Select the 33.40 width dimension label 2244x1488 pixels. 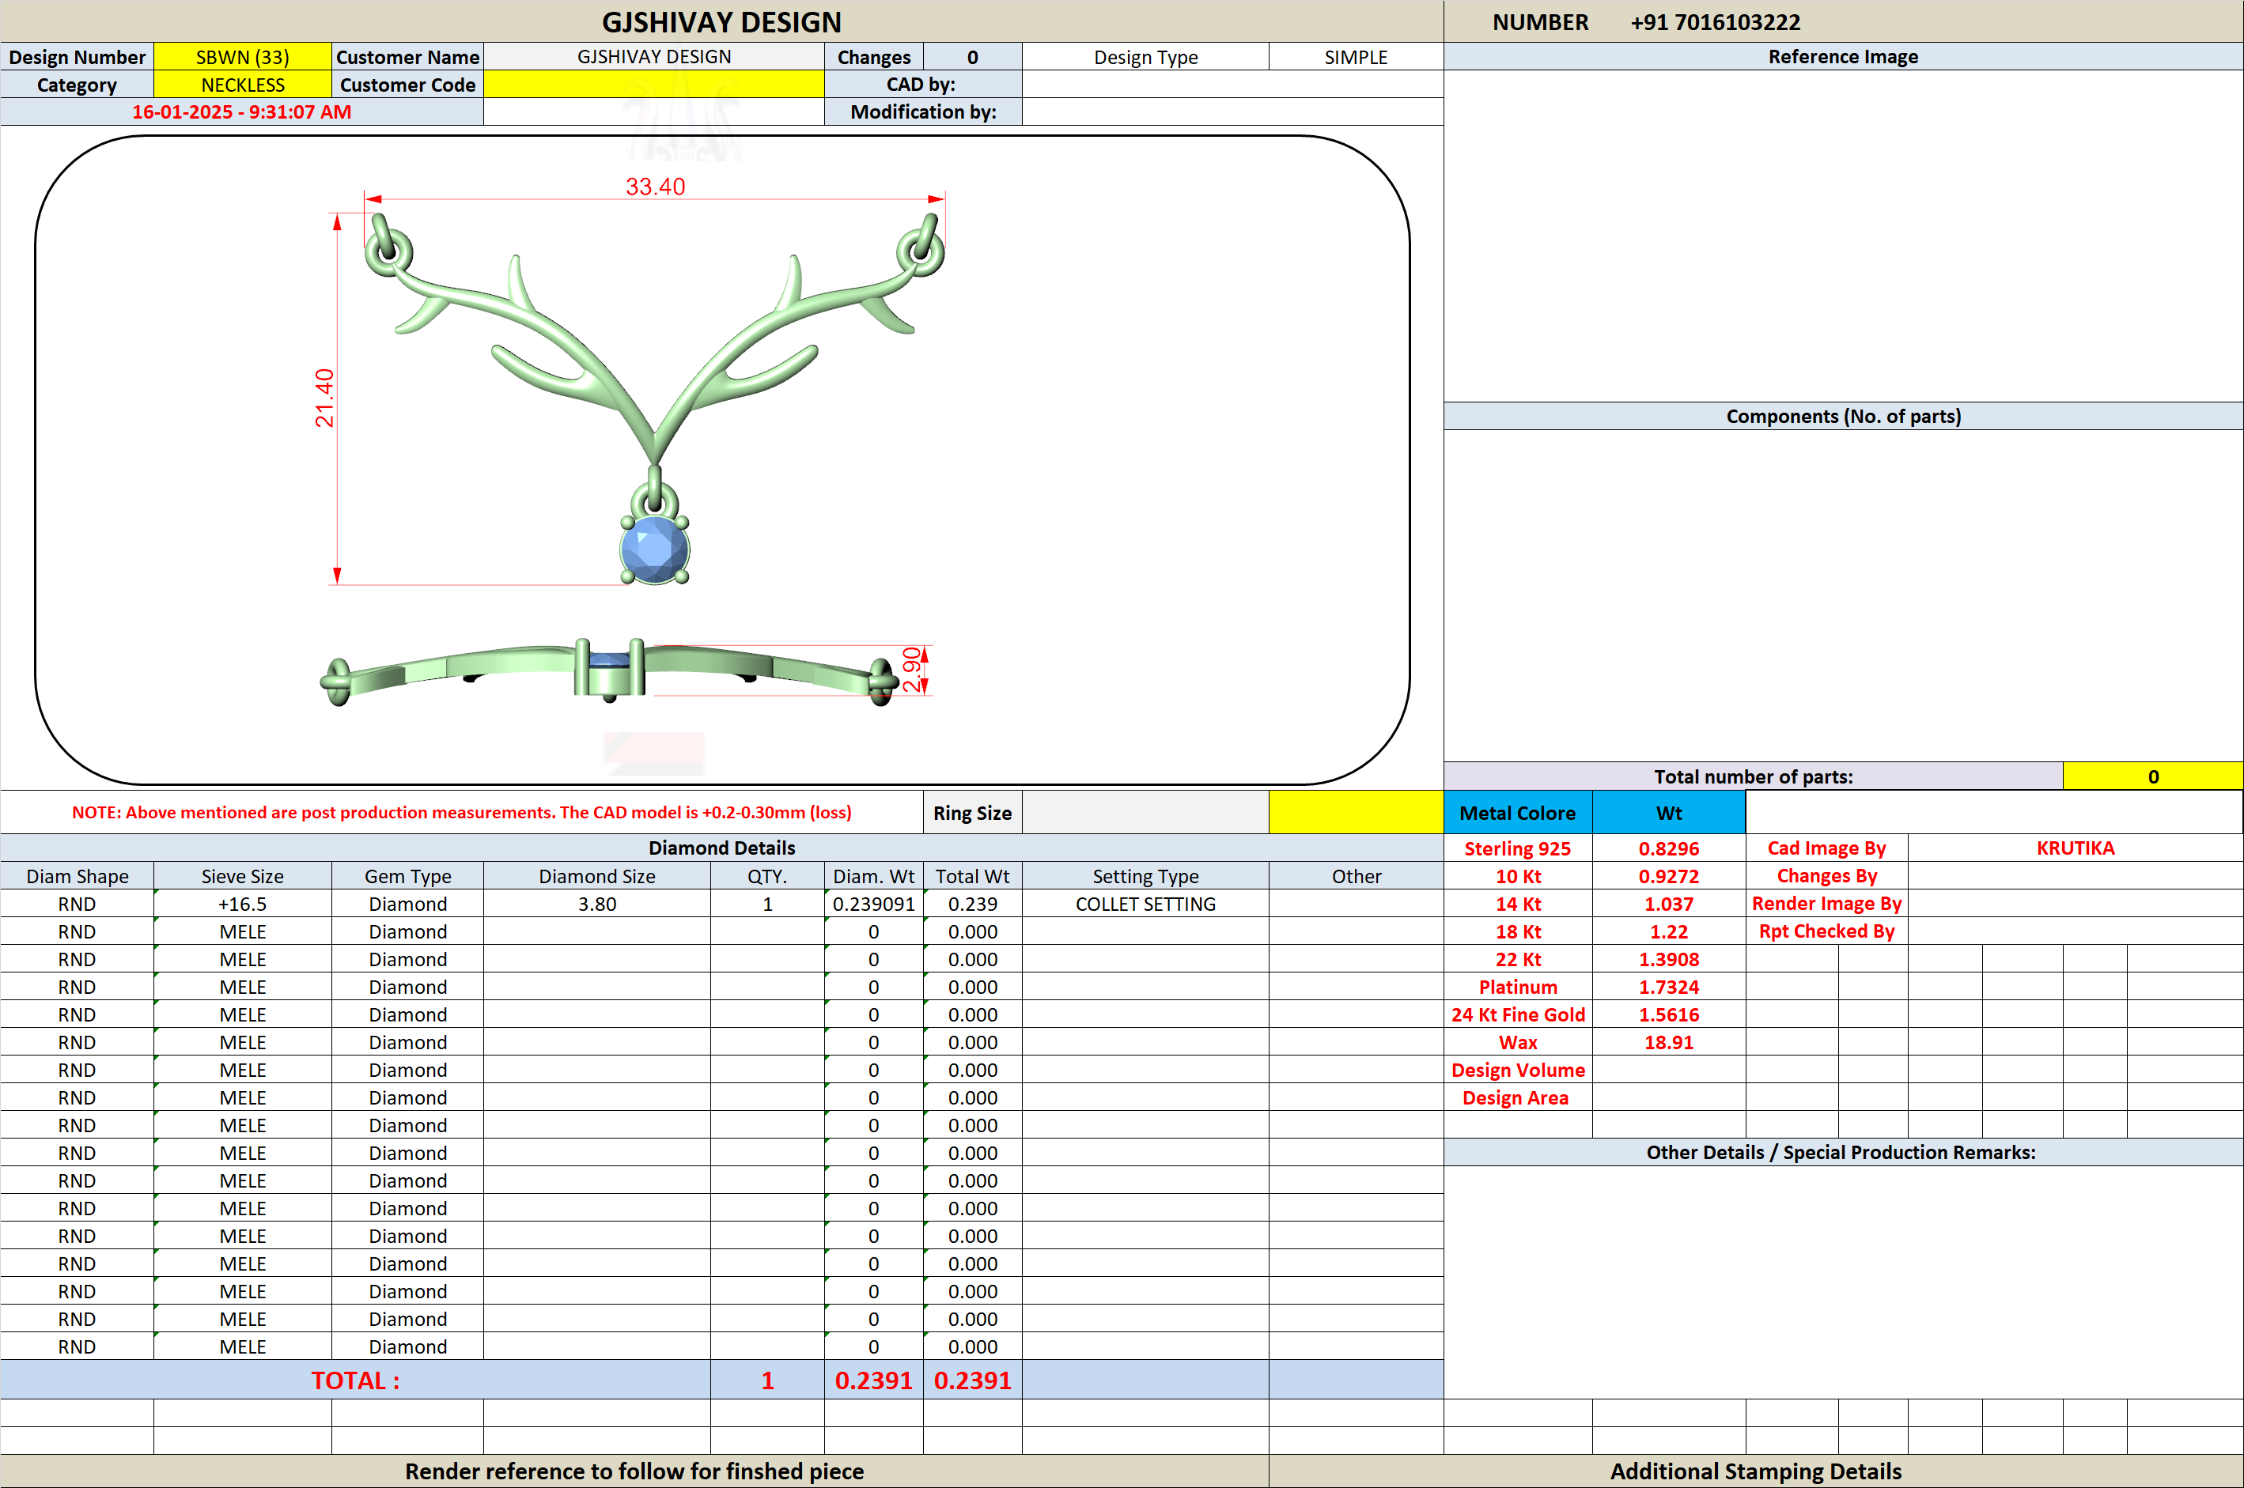click(x=655, y=187)
